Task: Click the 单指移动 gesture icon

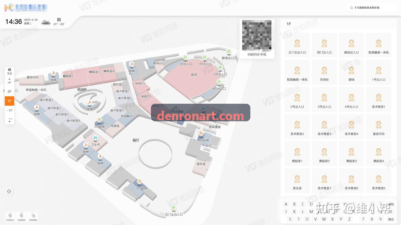Action: (10, 217)
